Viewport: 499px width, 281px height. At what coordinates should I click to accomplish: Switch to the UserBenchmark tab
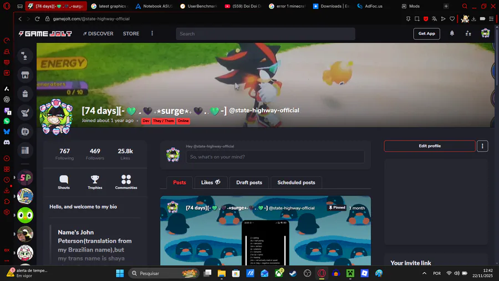198,6
